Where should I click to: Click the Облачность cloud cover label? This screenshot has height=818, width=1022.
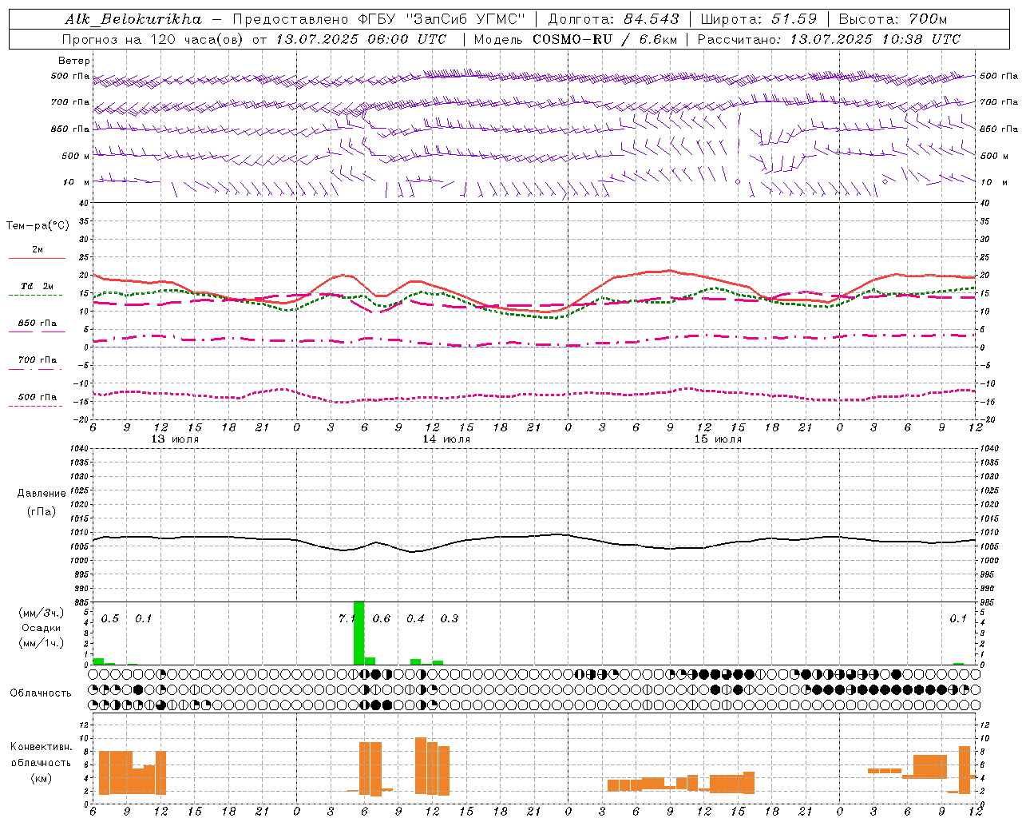tap(41, 693)
